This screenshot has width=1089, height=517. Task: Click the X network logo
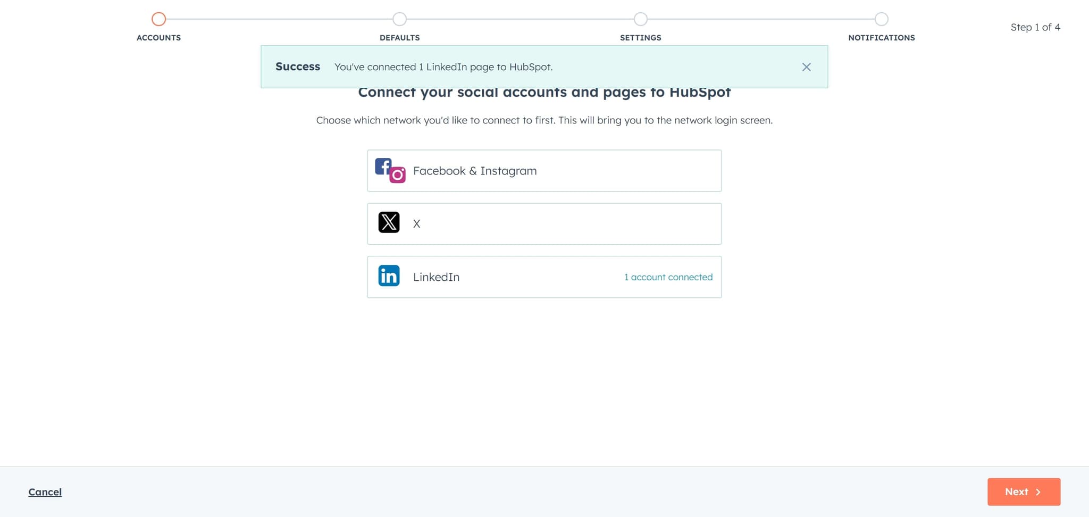tap(389, 223)
